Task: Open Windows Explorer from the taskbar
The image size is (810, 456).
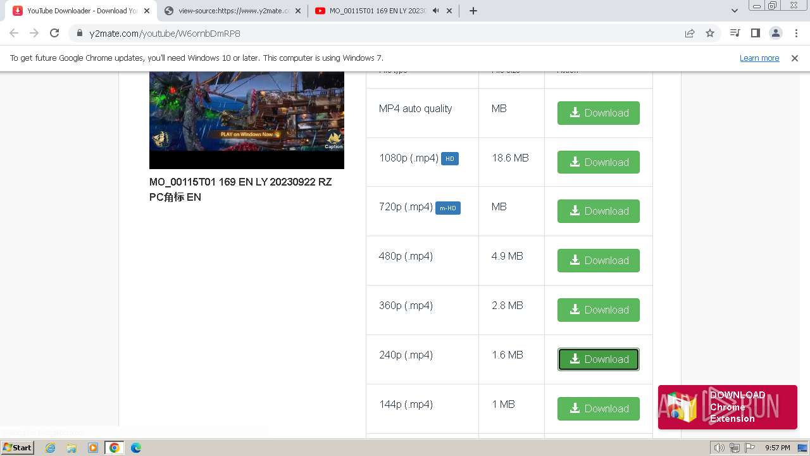Action: 72,448
